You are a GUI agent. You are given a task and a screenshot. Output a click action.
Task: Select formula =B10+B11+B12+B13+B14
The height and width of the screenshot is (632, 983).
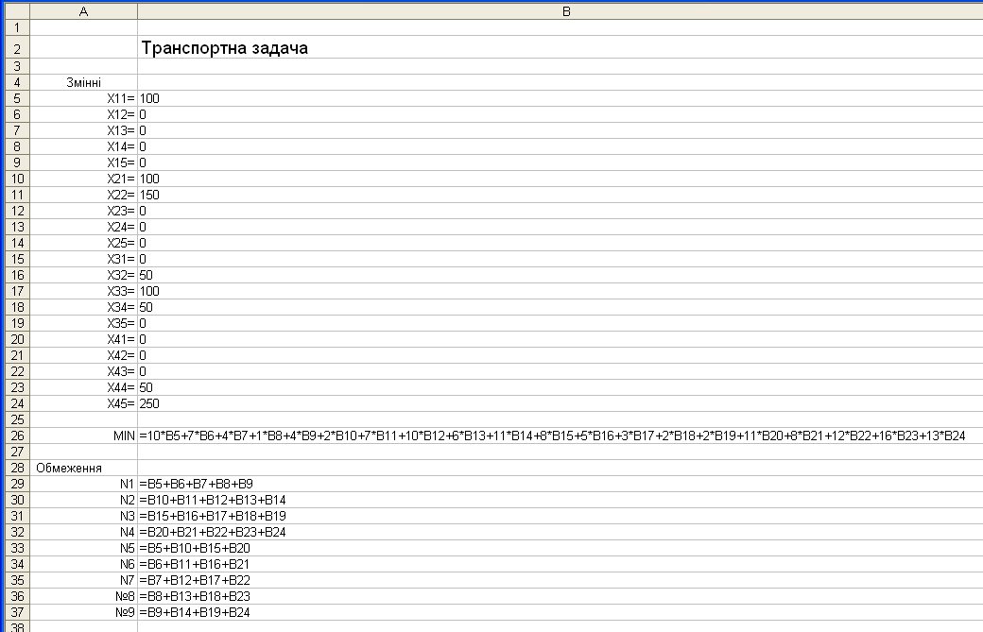click(560, 500)
